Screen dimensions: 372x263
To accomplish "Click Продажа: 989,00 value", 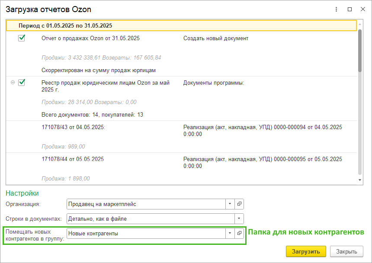I will click(x=63, y=147).
